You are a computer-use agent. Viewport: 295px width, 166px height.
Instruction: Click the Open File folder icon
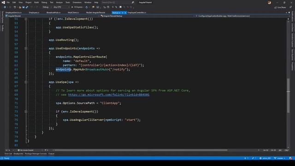(20, 7)
